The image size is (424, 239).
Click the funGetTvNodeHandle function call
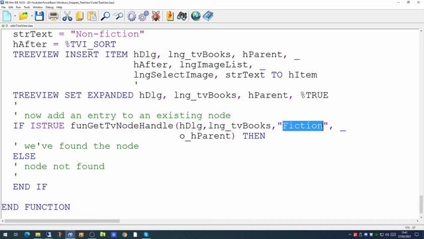pos(122,125)
